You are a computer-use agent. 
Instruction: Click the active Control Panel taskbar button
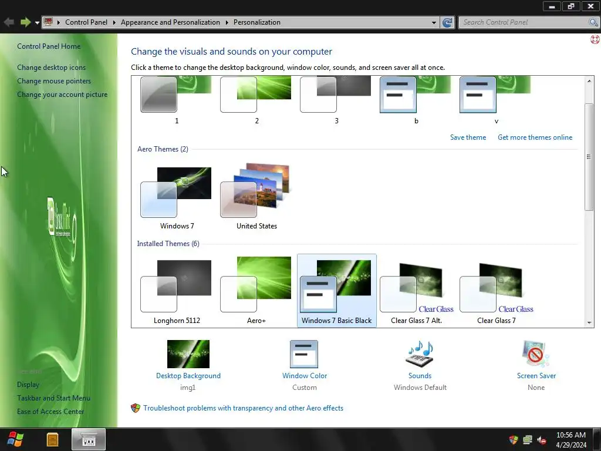tap(89, 439)
